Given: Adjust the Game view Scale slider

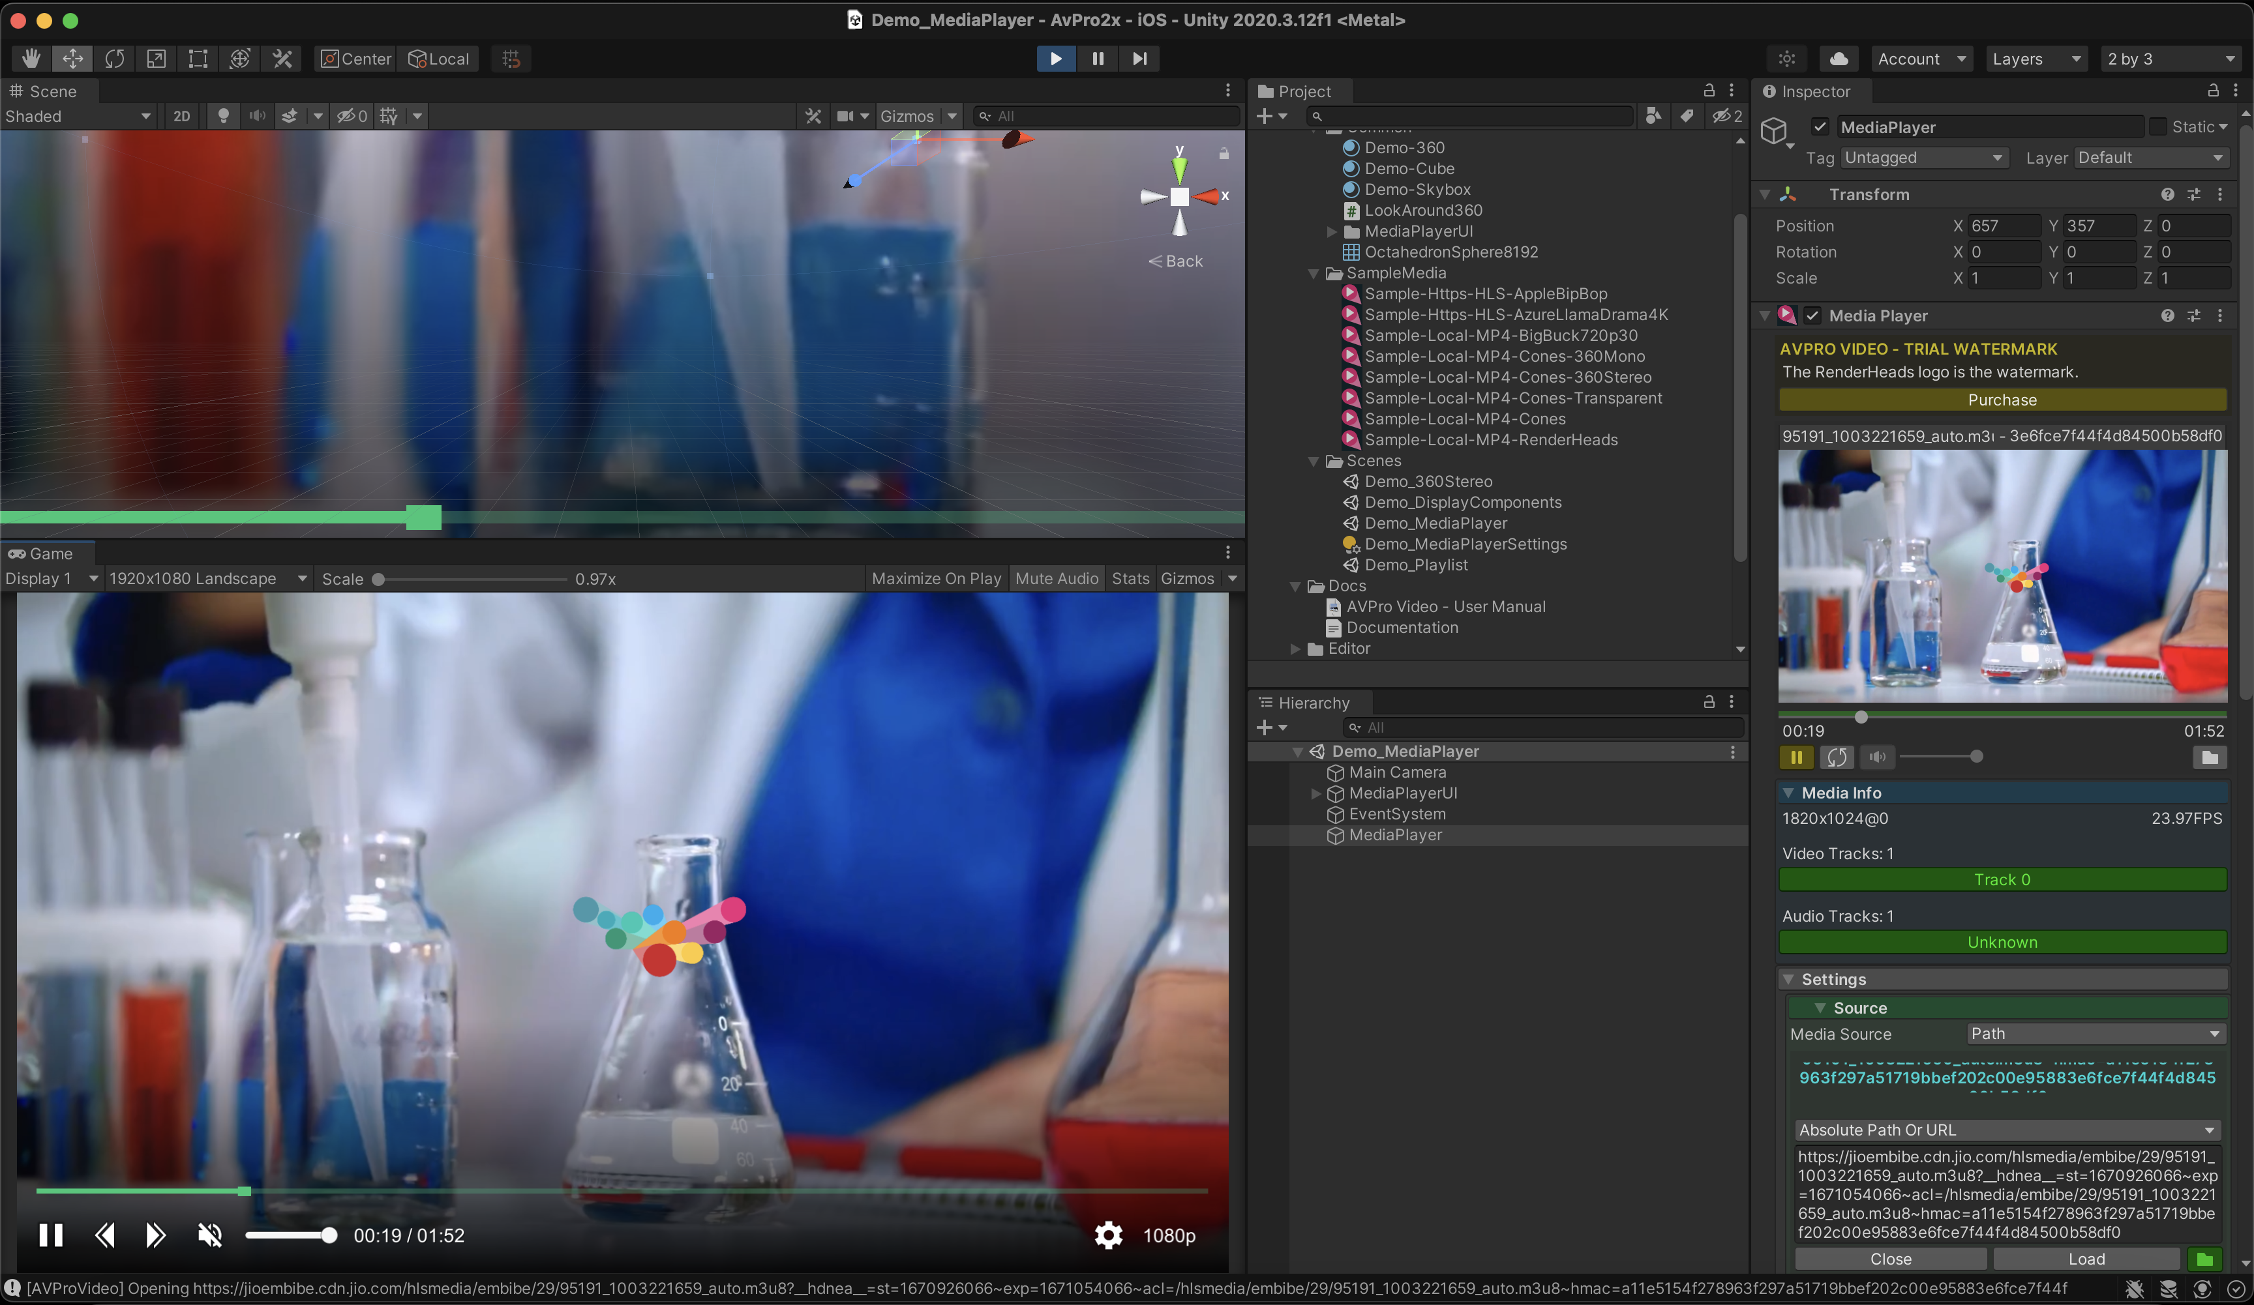Looking at the screenshot, I should [x=378, y=579].
